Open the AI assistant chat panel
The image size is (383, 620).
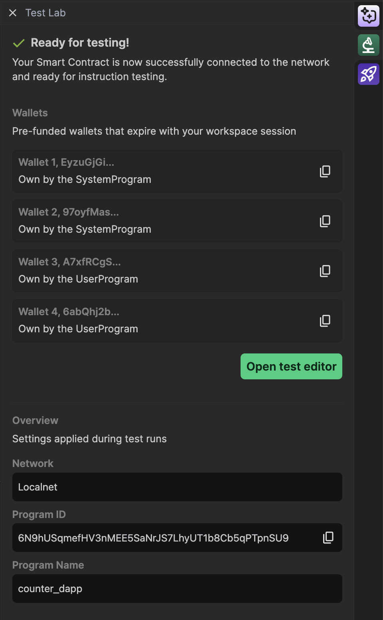click(368, 16)
